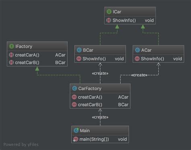The width and height of the screenshot is (191, 150).
Task: Click the «create» label pointing to ACar
Action: (139, 75)
